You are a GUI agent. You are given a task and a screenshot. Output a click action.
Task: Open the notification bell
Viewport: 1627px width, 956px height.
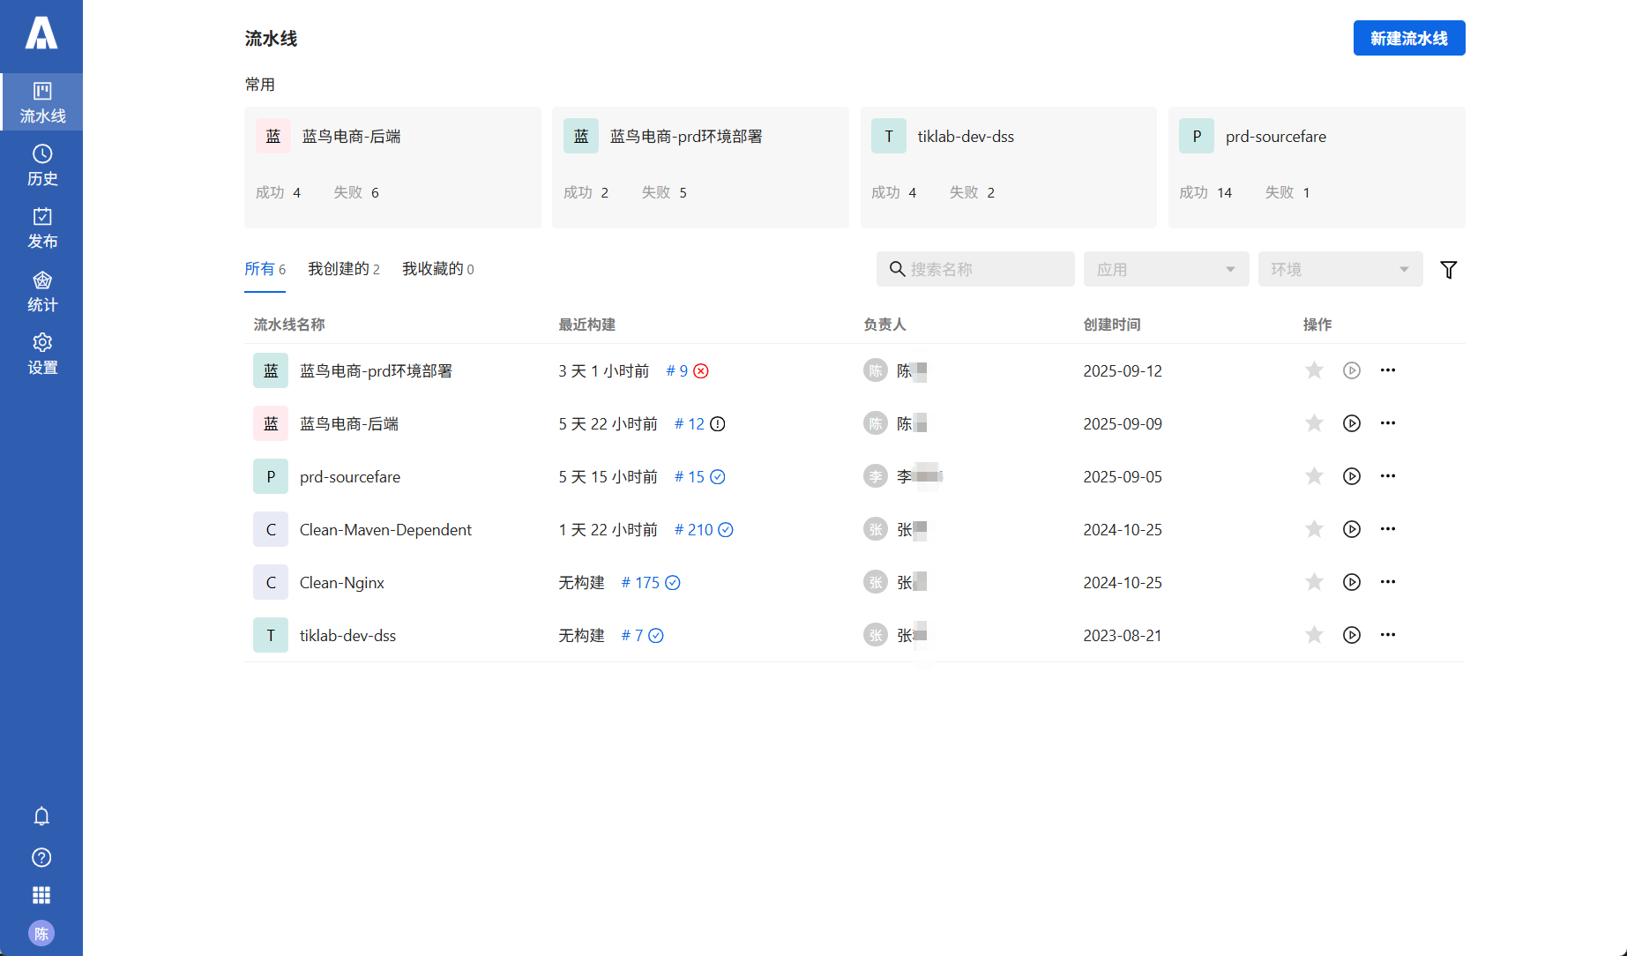point(41,816)
